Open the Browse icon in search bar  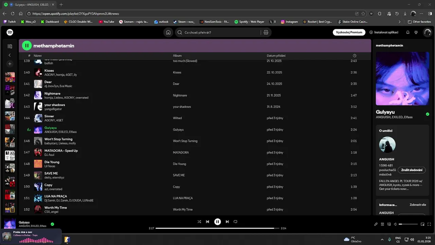pos(266,32)
